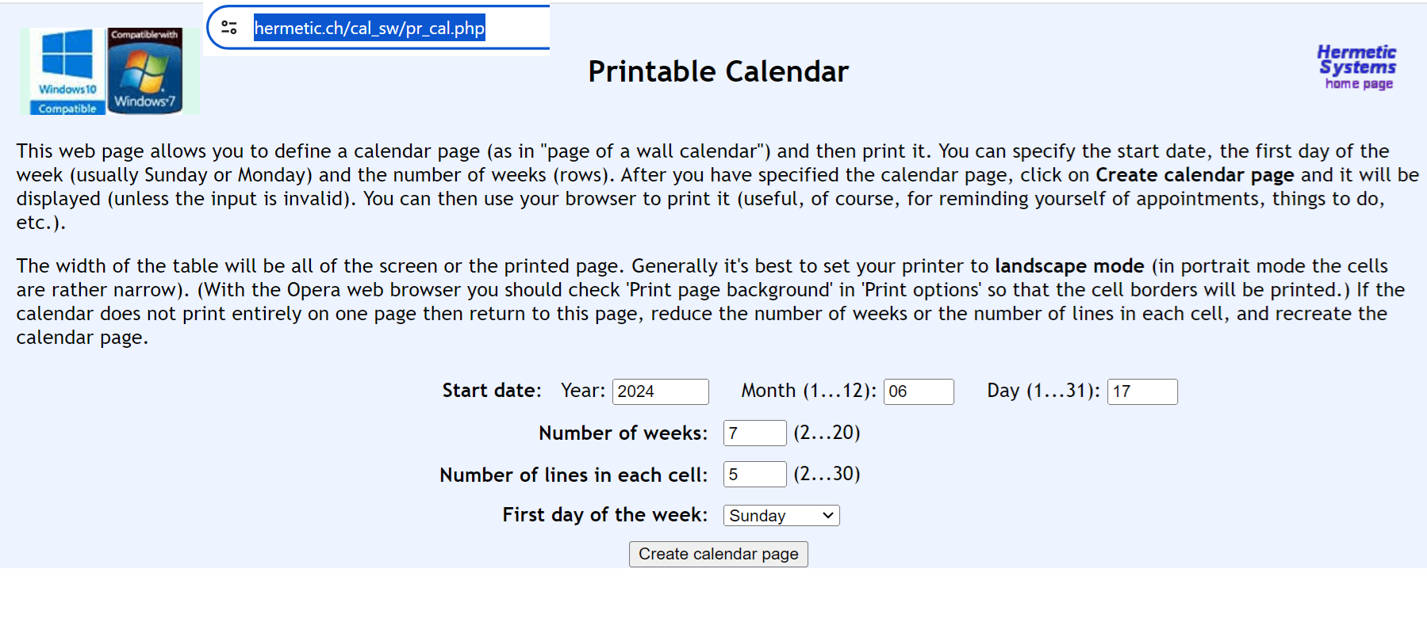The image size is (1427, 626).
Task: Click the 'Month (1...12):' label
Action: [808, 391]
